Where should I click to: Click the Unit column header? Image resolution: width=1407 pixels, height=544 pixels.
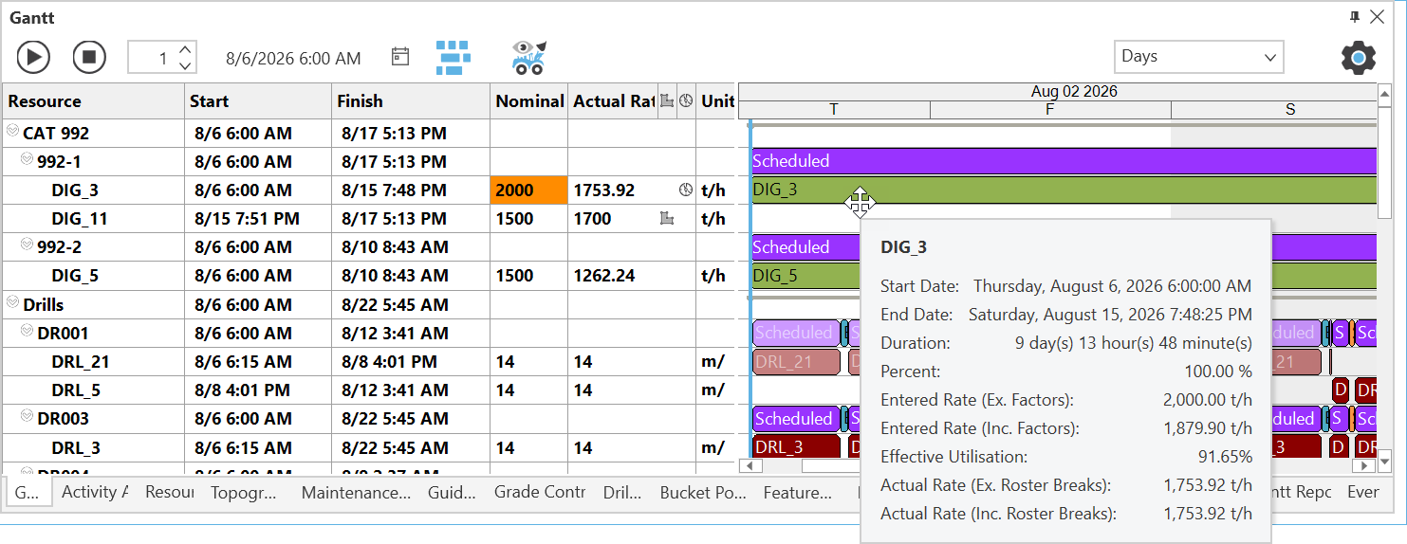tap(717, 101)
